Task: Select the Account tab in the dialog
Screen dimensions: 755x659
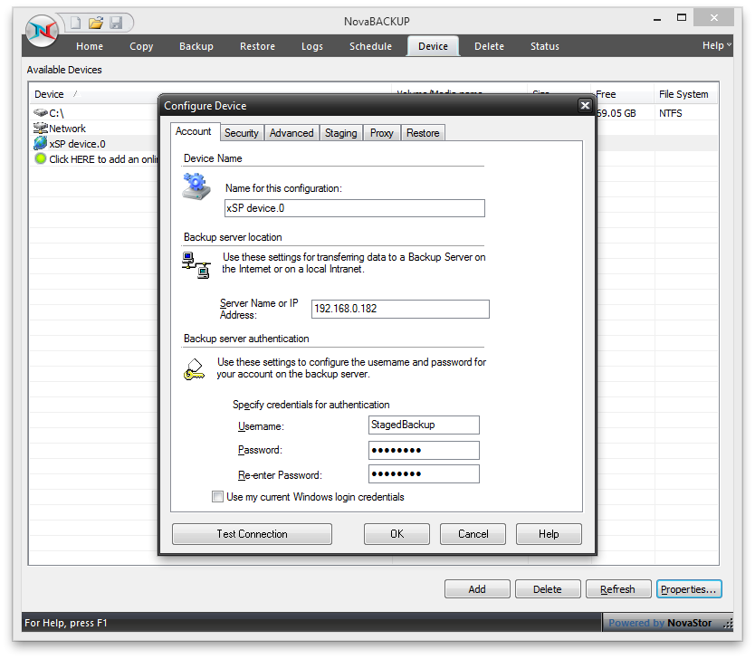Action: coord(193,131)
